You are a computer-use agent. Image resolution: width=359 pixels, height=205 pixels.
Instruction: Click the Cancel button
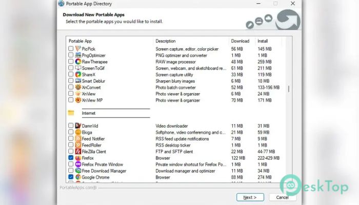(x=283, y=197)
